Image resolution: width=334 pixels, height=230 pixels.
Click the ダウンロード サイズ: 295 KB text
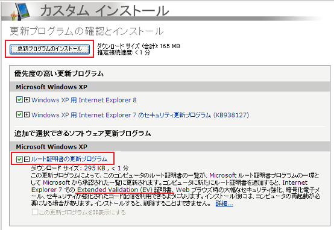tap(68, 169)
